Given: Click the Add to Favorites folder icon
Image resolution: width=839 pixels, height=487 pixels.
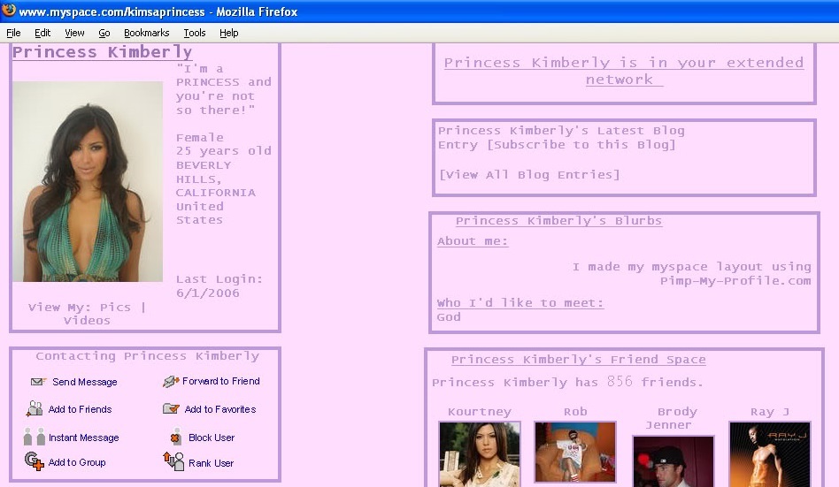Looking at the screenshot, I should 171,409.
